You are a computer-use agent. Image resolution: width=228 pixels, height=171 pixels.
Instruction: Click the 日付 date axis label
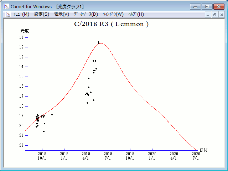[x=204, y=150]
